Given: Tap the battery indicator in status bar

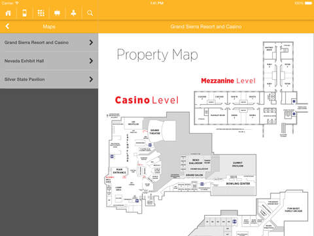Looking at the screenshot, I should [x=308, y=3].
